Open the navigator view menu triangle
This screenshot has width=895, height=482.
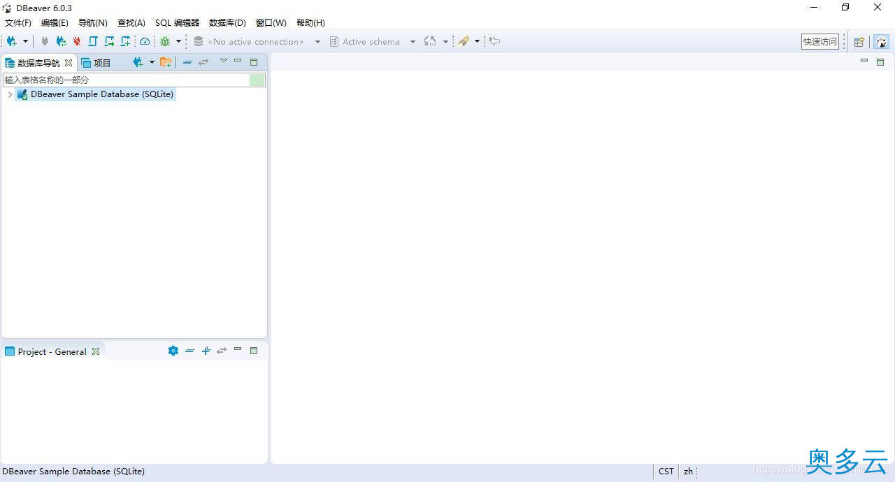pos(224,61)
